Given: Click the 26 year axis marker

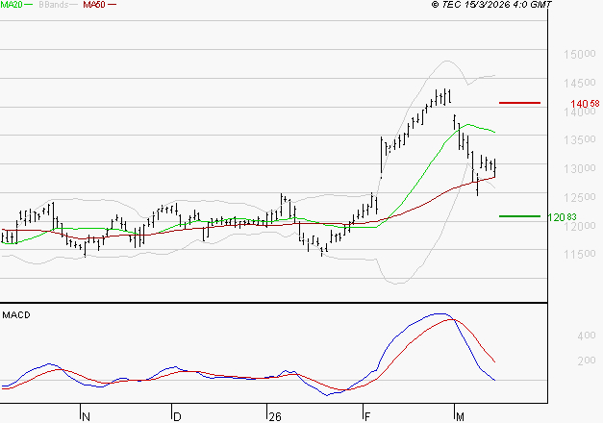Looking at the screenshot, I should [x=275, y=417].
